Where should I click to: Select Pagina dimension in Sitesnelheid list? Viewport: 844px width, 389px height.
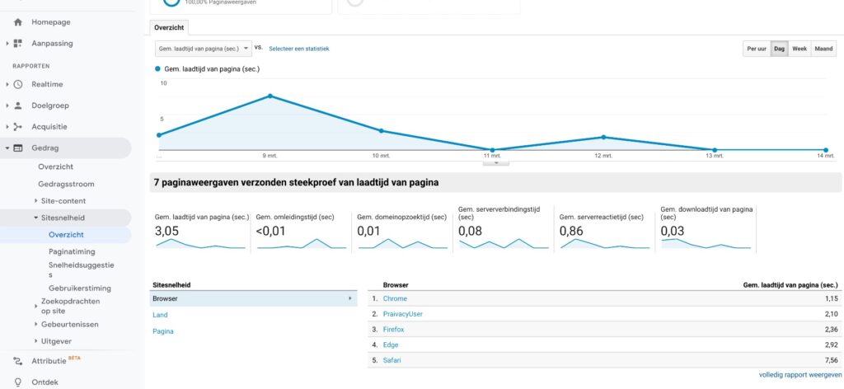(x=163, y=331)
